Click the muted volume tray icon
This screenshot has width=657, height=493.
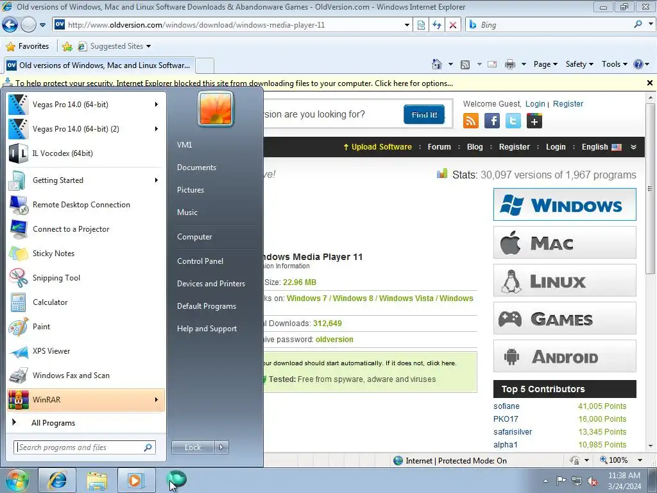[592, 481]
